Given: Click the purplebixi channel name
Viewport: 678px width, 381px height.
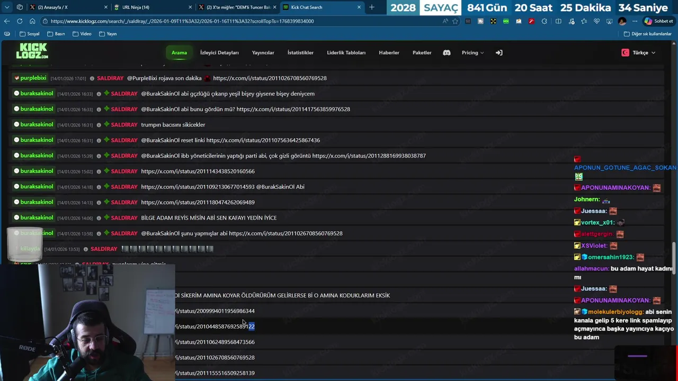Looking at the screenshot, I should pos(33,78).
